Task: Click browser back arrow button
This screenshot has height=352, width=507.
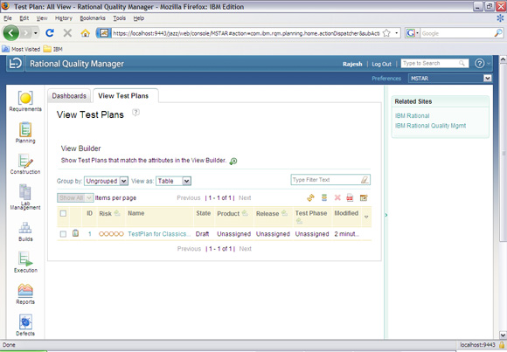Action: coord(11,32)
